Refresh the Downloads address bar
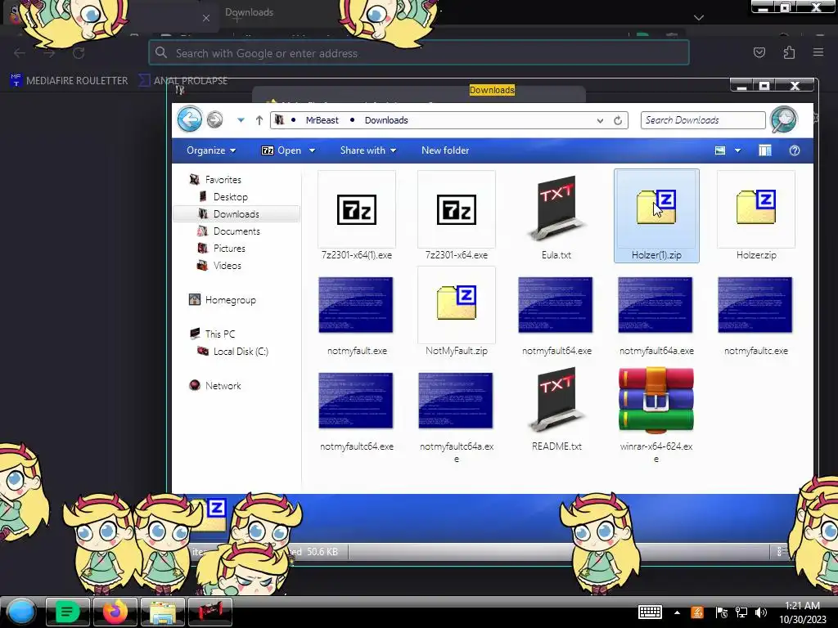Screen dimensions: 838x628 click(x=618, y=120)
